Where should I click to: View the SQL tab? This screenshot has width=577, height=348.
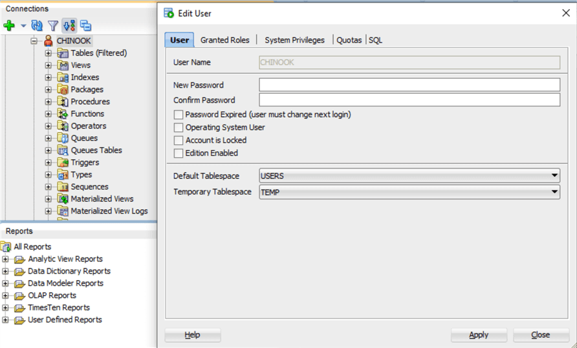click(376, 40)
